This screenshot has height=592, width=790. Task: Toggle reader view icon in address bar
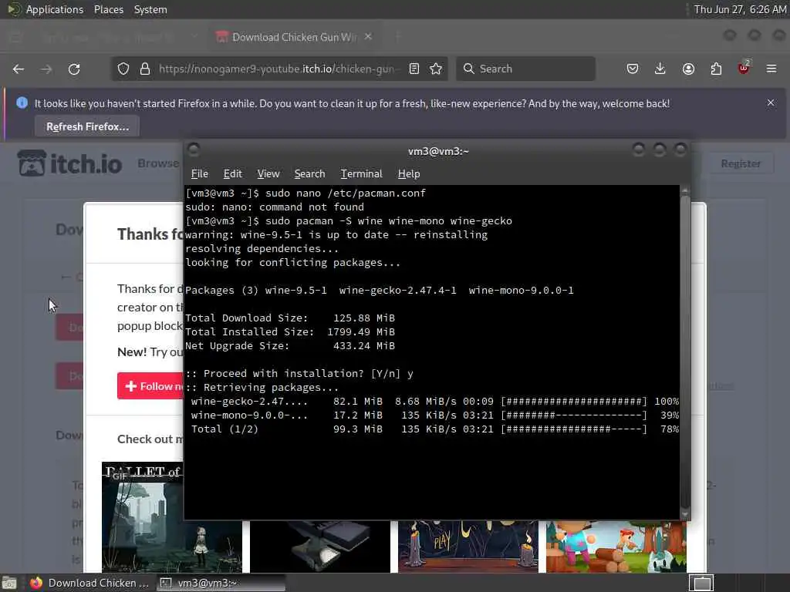click(414, 69)
